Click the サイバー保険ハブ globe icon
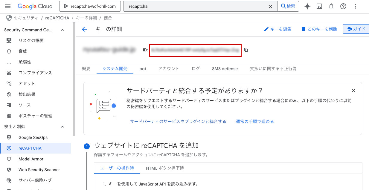This screenshot has height=190, width=369. [9, 180]
